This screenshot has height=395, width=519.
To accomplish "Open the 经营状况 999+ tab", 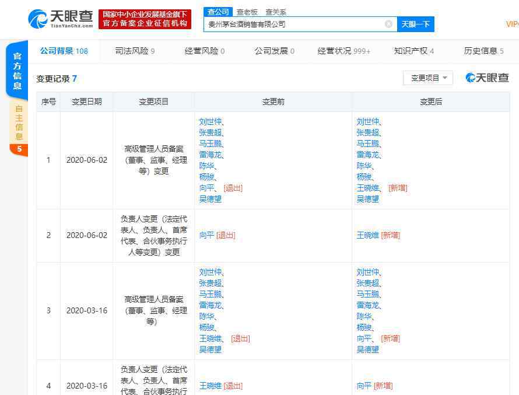I will point(343,51).
